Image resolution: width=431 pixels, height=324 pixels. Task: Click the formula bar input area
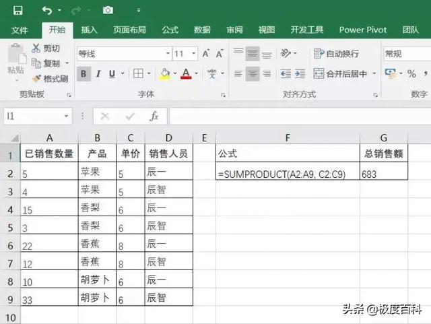pos(300,116)
